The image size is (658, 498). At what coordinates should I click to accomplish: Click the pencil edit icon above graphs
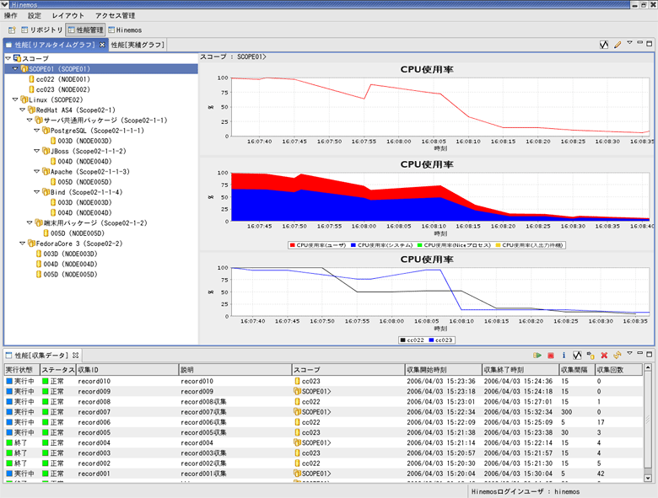pyautogui.click(x=618, y=44)
